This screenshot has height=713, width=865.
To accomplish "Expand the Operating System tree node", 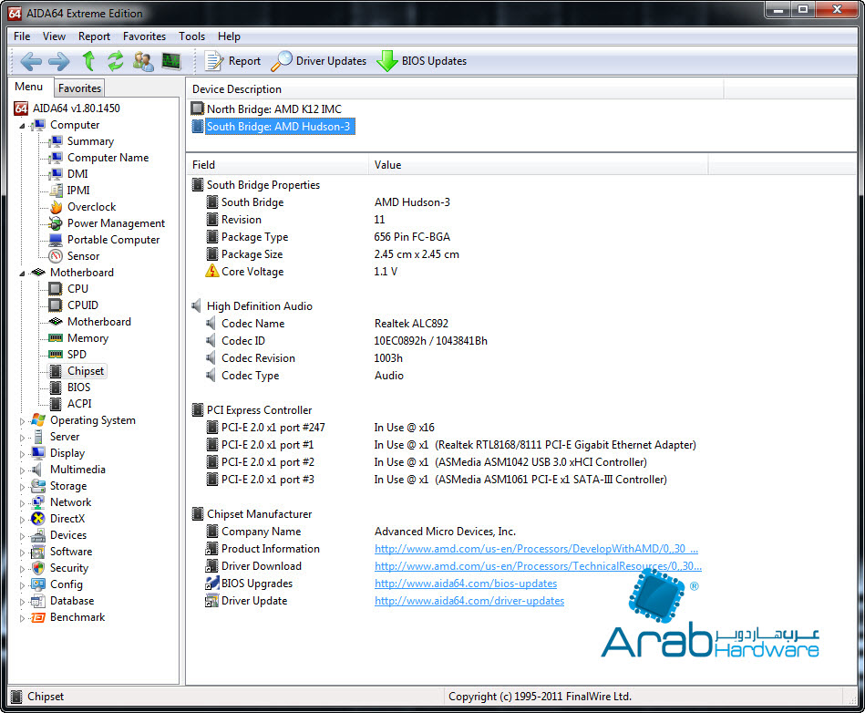I will 22,421.
